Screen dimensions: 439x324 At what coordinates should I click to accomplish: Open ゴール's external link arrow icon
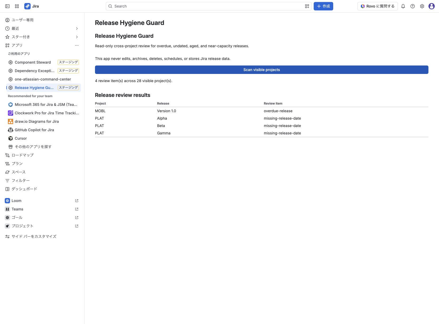(x=77, y=218)
